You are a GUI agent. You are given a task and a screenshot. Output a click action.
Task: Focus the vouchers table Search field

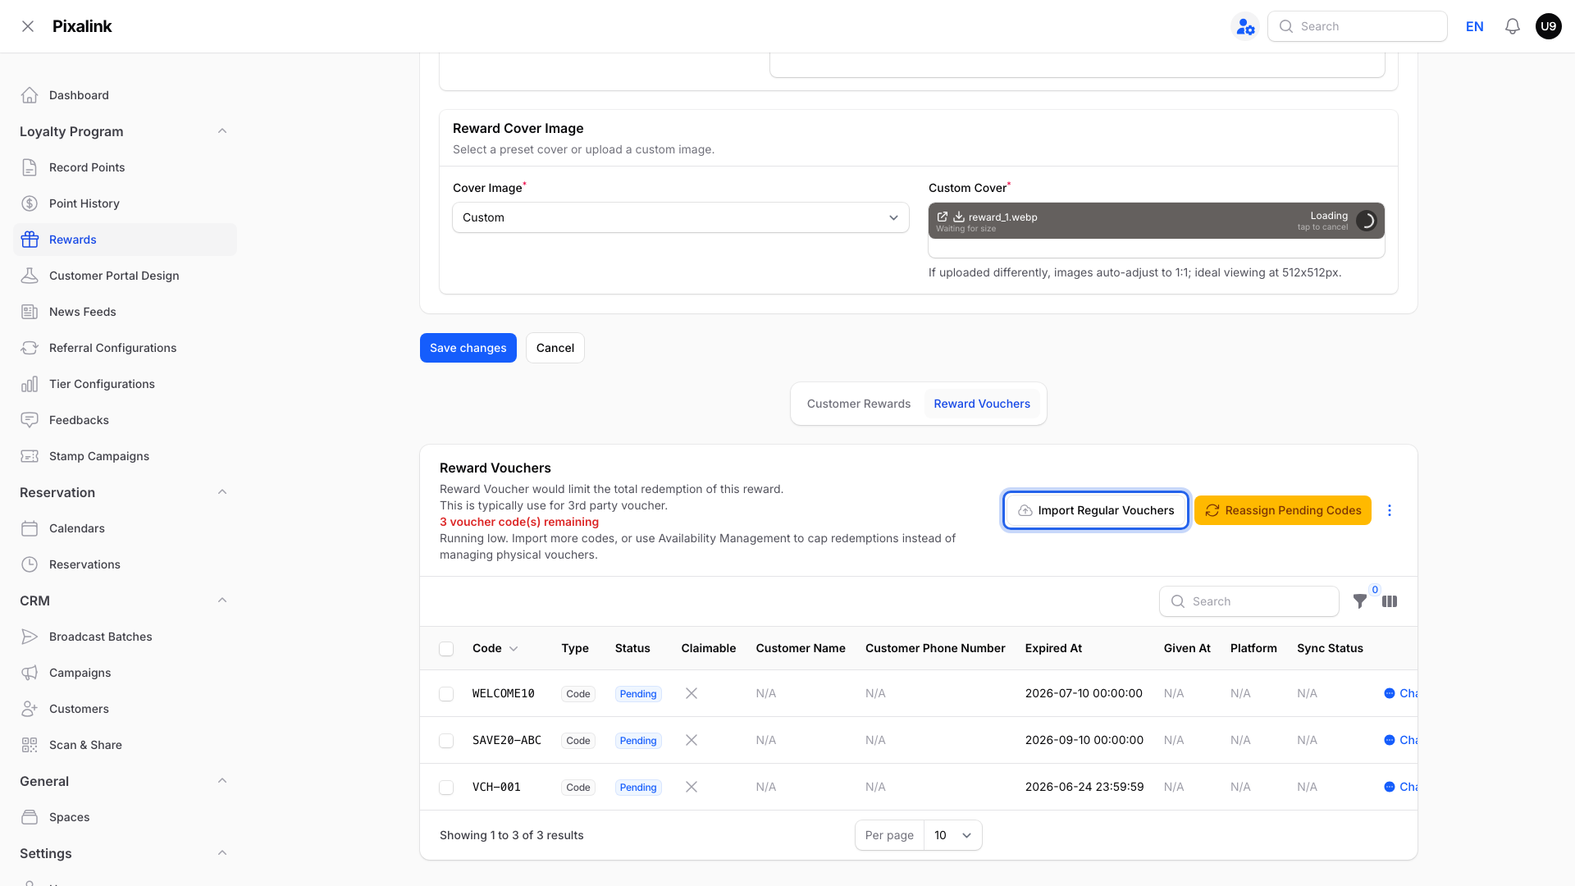point(1249,601)
